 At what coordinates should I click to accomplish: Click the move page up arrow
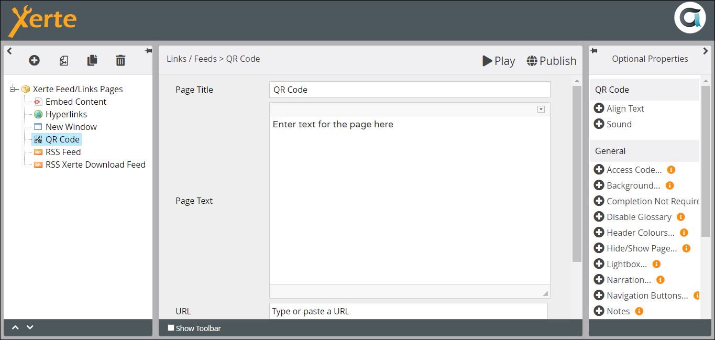[15, 327]
